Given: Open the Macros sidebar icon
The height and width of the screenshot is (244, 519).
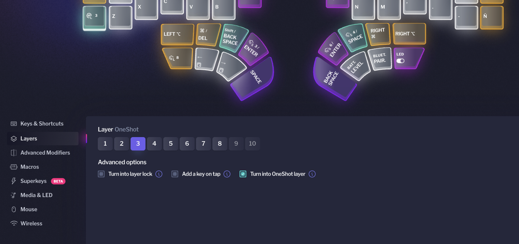Looking at the screenshot, I should 14,167.
